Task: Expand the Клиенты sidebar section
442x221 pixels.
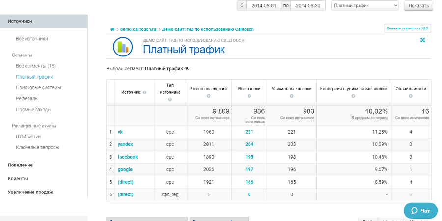Action: click(18, 179)
